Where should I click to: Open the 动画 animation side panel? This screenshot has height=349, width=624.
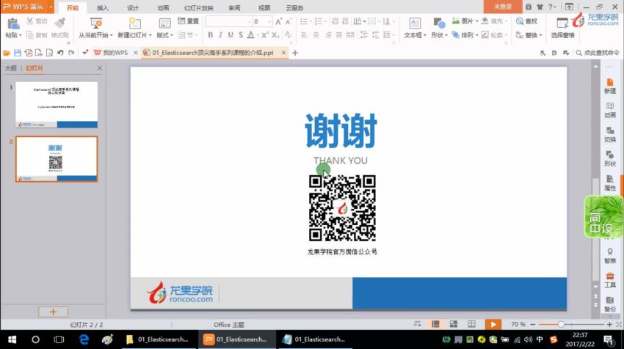609,109
